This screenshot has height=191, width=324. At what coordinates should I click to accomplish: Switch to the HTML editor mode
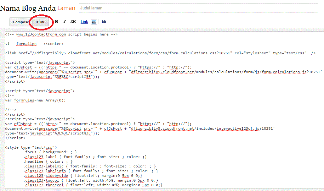tap(40, 22)
